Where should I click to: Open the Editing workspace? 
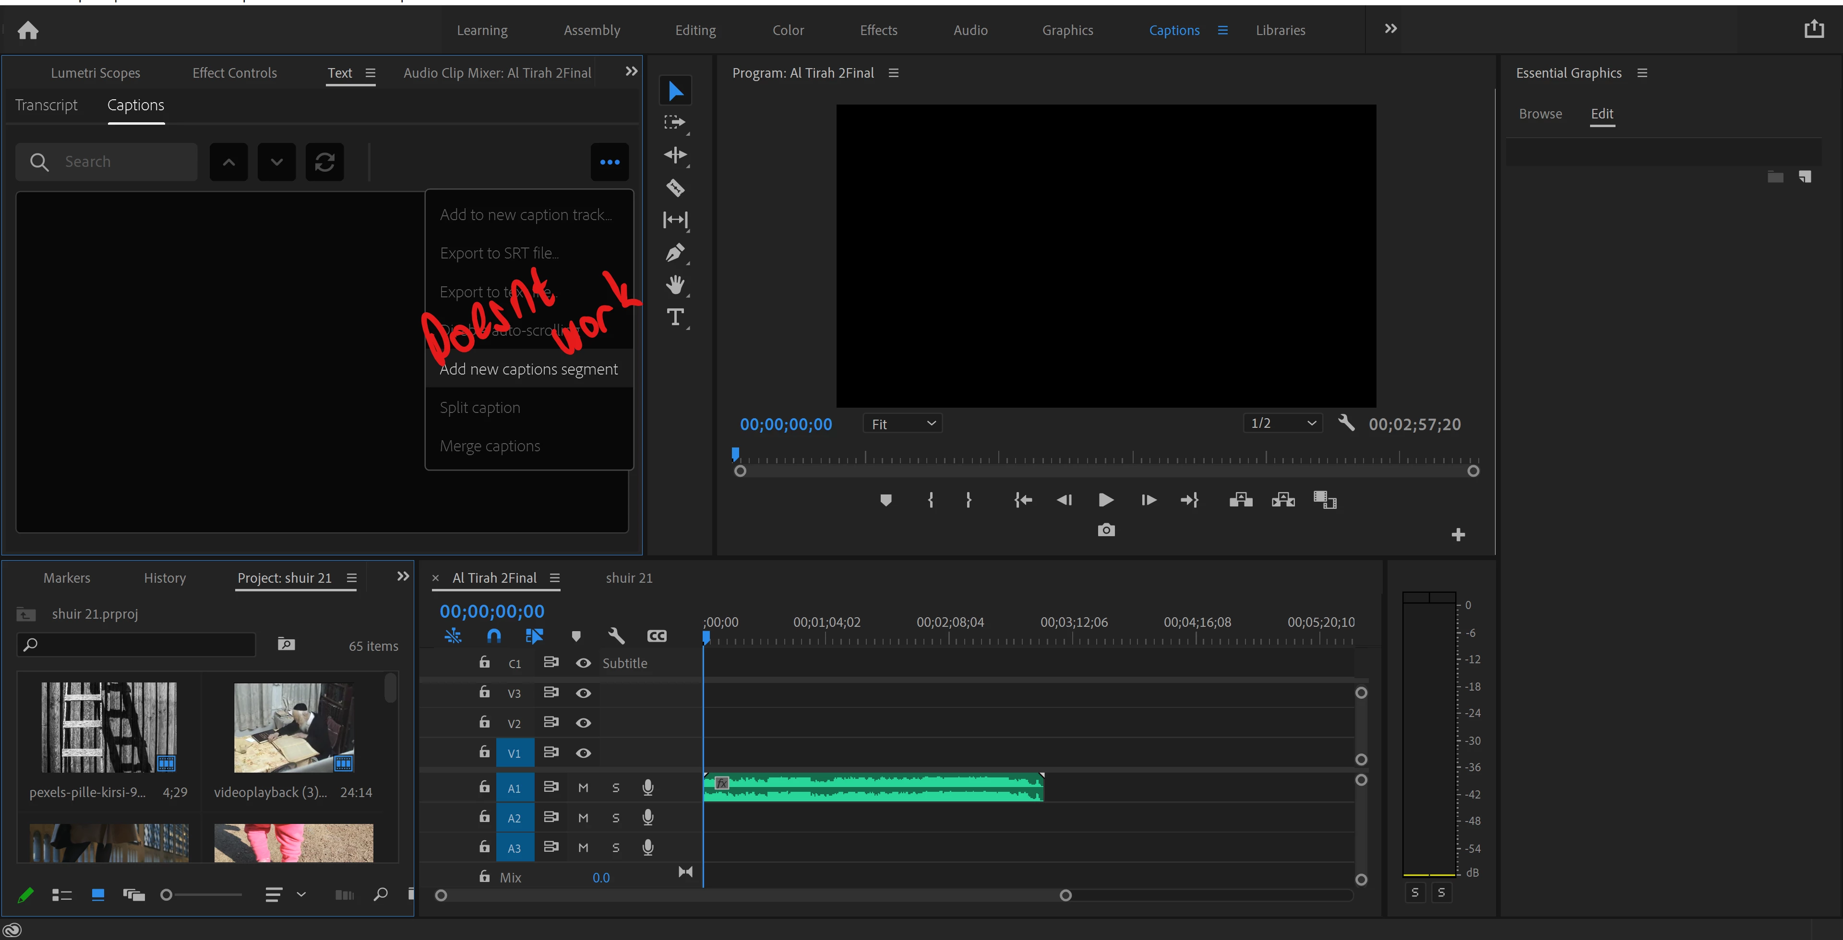pyautogui.click(x=694, y=30)
